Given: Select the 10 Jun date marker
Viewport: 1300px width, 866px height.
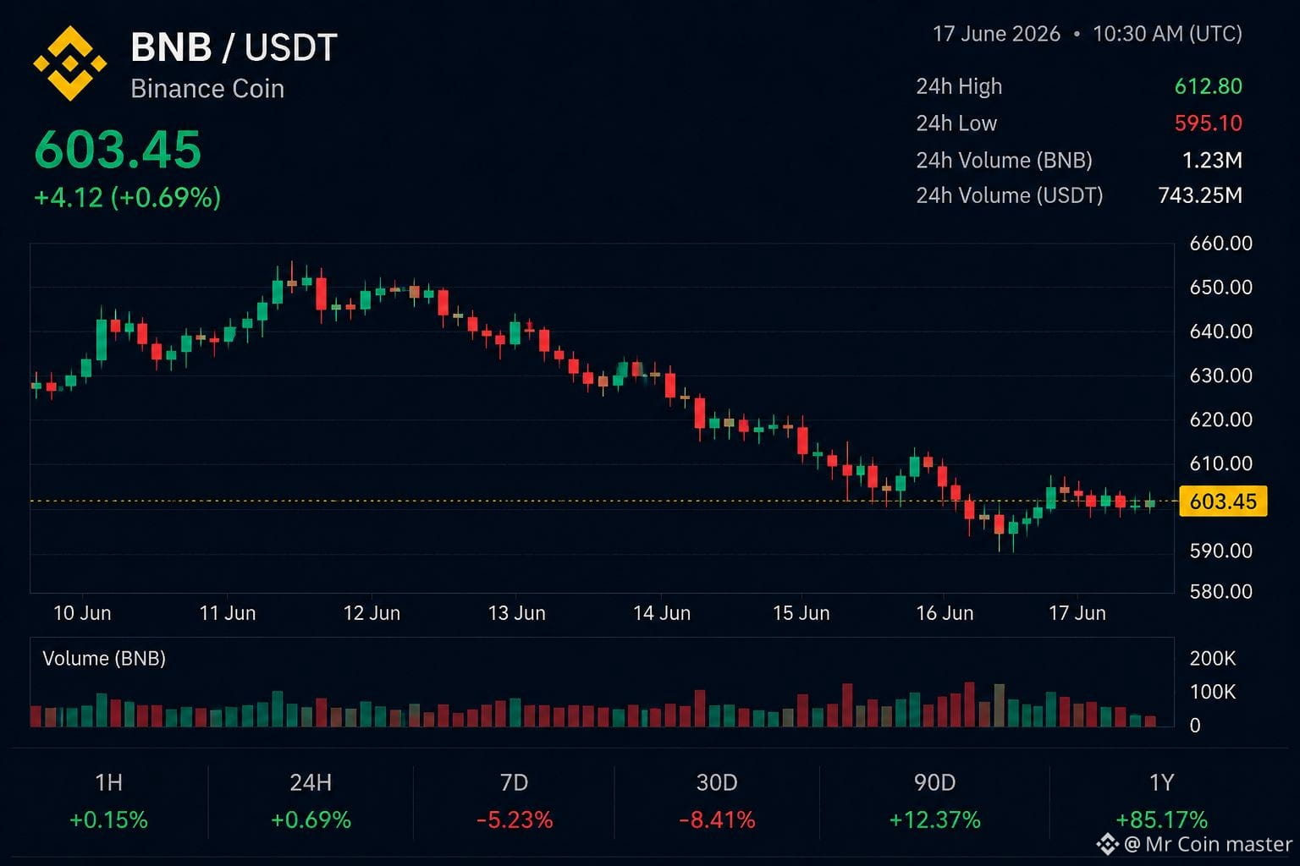Looking at the screenshot, I should point(82,613).
